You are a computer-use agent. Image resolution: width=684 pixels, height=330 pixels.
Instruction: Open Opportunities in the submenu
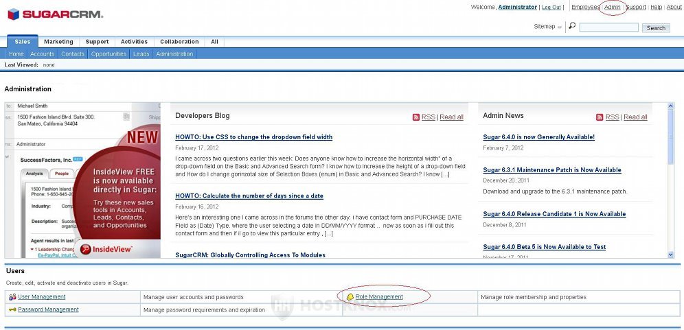coord(109,54)
